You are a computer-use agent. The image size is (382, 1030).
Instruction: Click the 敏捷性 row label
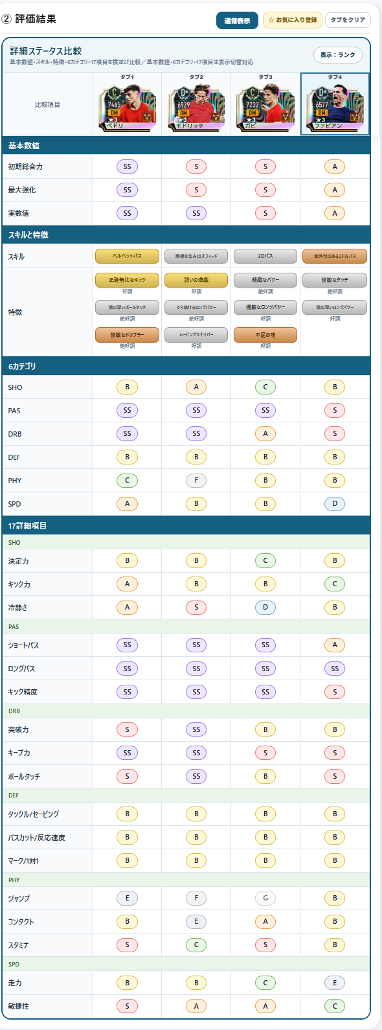[x=19, y=1006]
